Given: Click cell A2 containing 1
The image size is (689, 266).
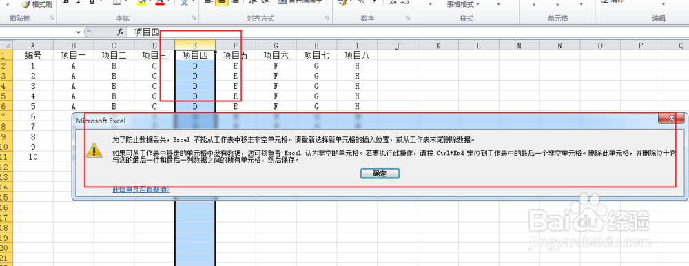Looking at the screenshot, I should pos(33,65).
